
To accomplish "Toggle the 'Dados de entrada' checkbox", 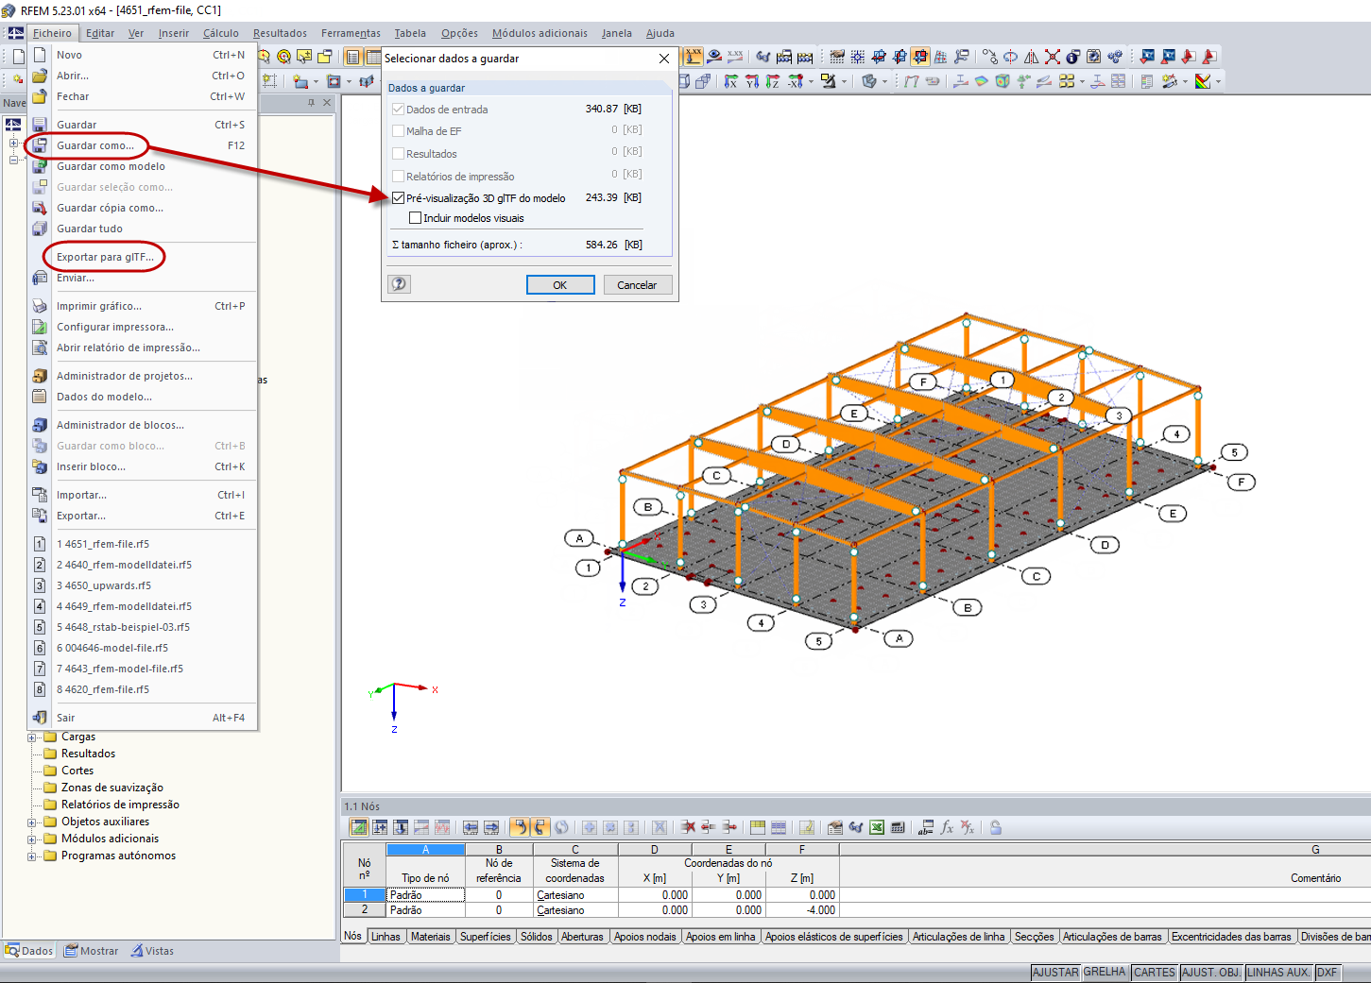I will (x=398, y=110).
